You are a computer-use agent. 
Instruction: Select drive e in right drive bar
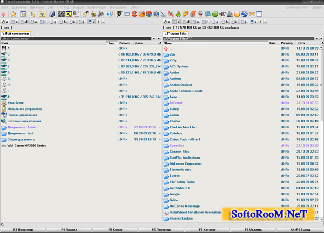pos(195,22)
